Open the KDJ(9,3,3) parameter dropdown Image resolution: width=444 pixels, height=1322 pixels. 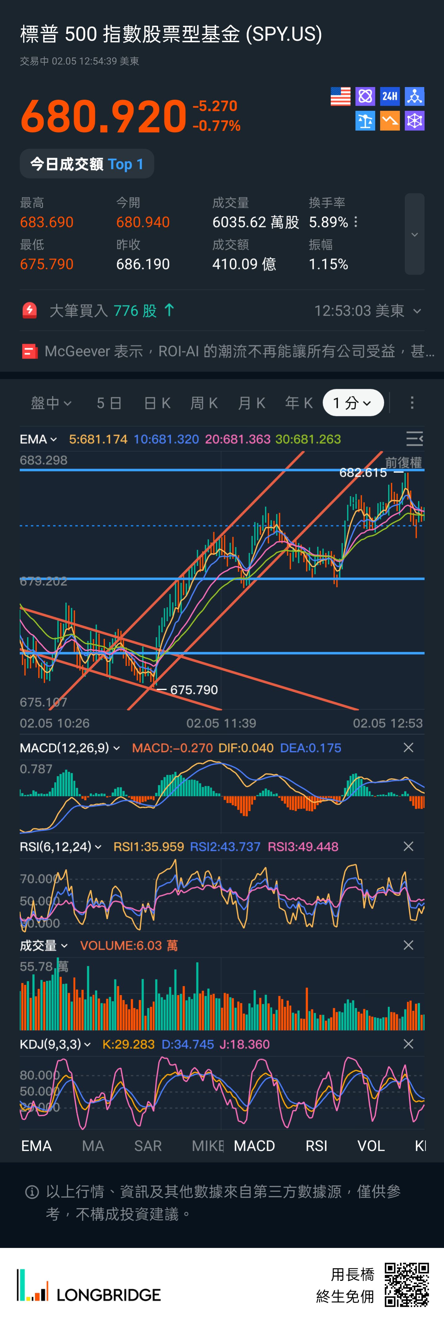tap(55, 1044)
